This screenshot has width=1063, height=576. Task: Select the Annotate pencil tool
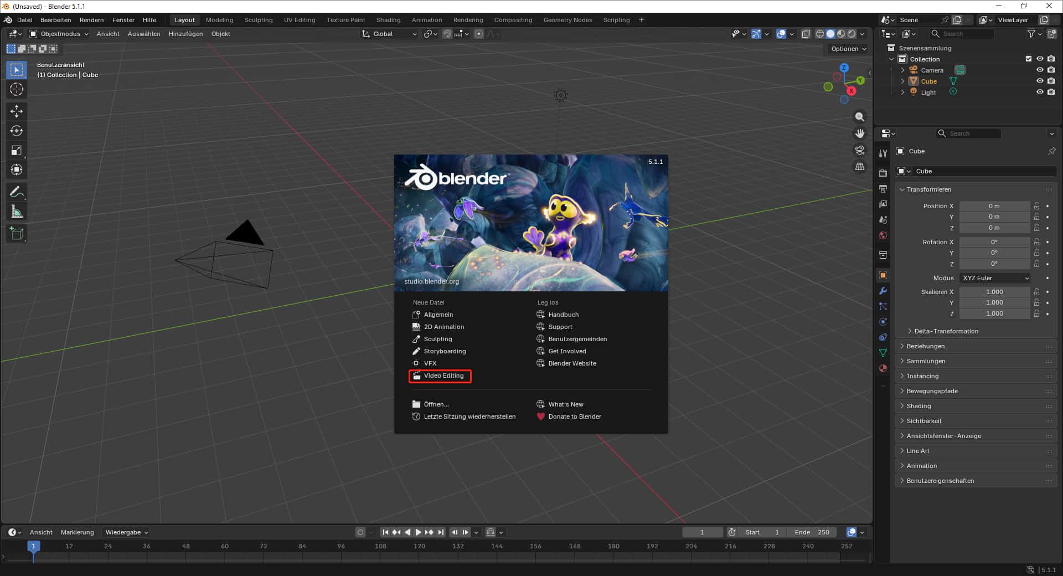17,192
